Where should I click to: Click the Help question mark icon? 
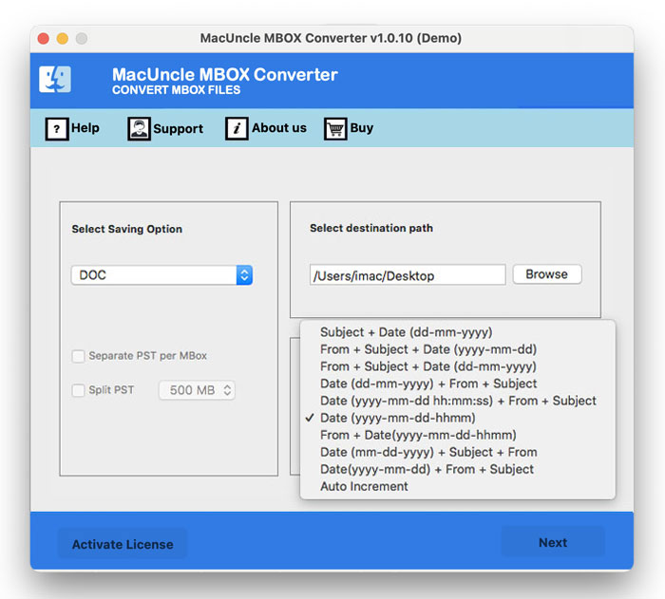click(x=57, y=128)
